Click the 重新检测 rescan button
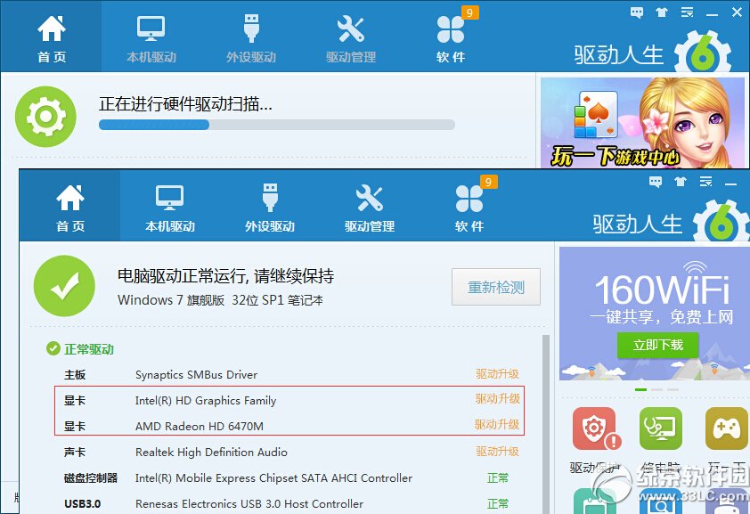Image resolution: width=750 pixels, height=514 pixels. click(495, 288)
